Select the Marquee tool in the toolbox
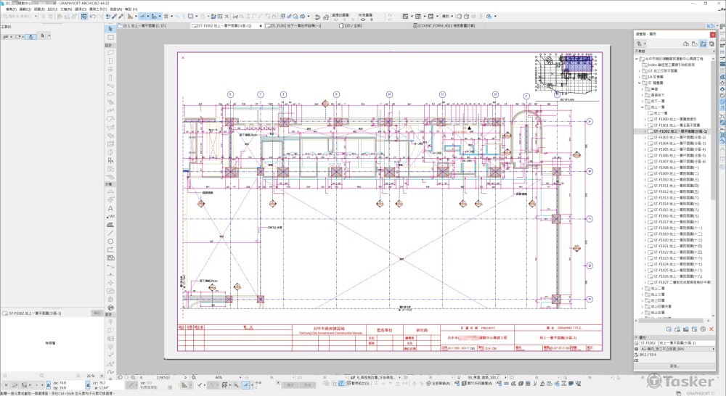This screenshot has height=396, width=726. (110, 37)
